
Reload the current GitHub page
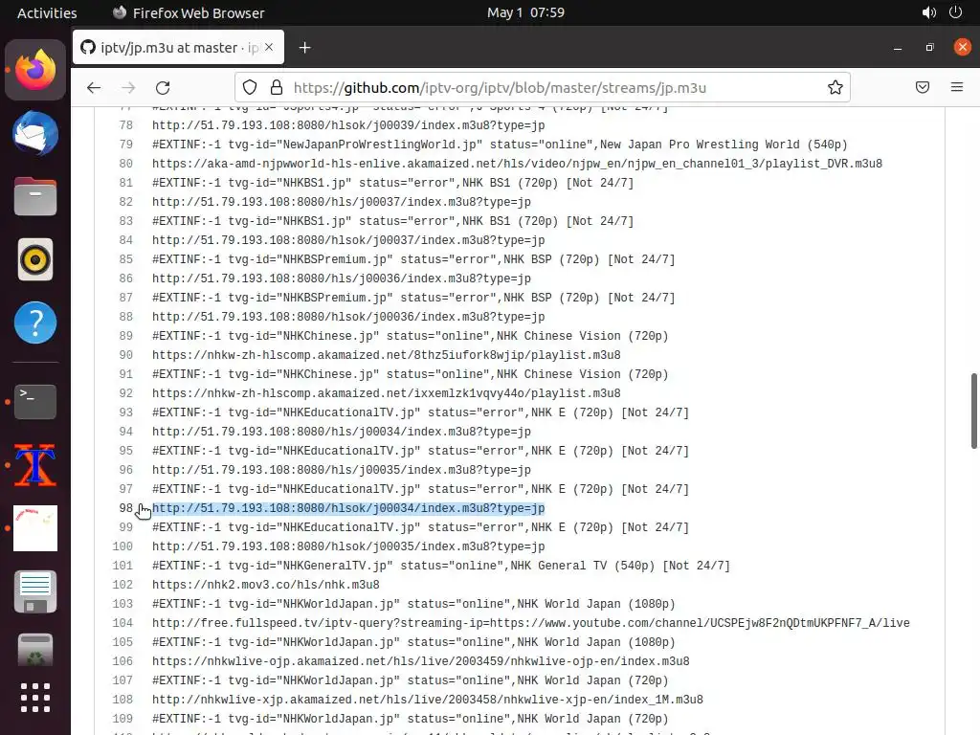163,87
